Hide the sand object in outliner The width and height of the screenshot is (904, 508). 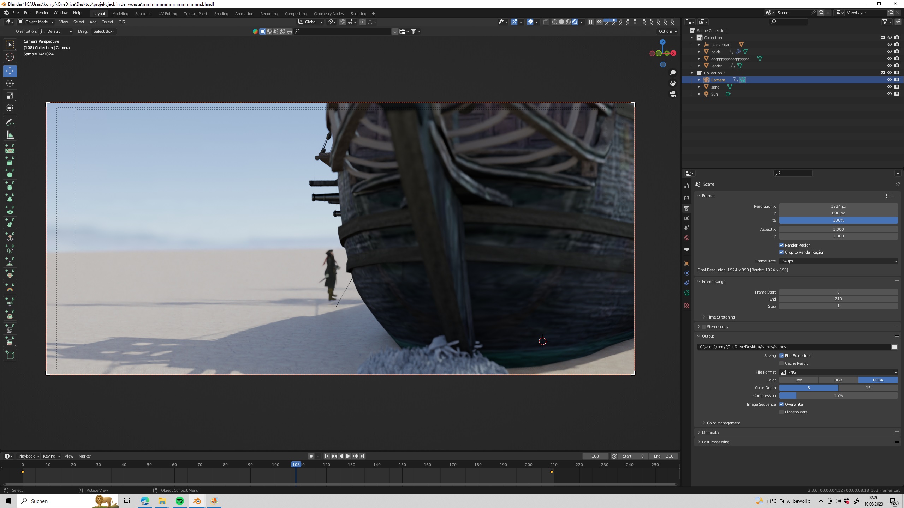click(x=890, y=87)
